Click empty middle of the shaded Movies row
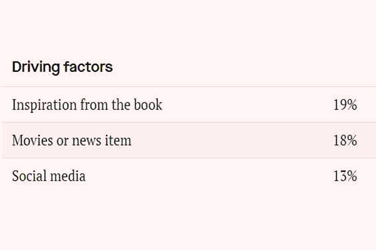Screen dimensions: 376x250 232,141
